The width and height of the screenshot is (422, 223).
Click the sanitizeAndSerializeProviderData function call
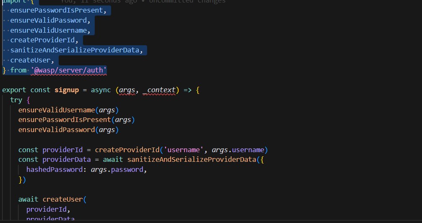[x=192, y=160]
